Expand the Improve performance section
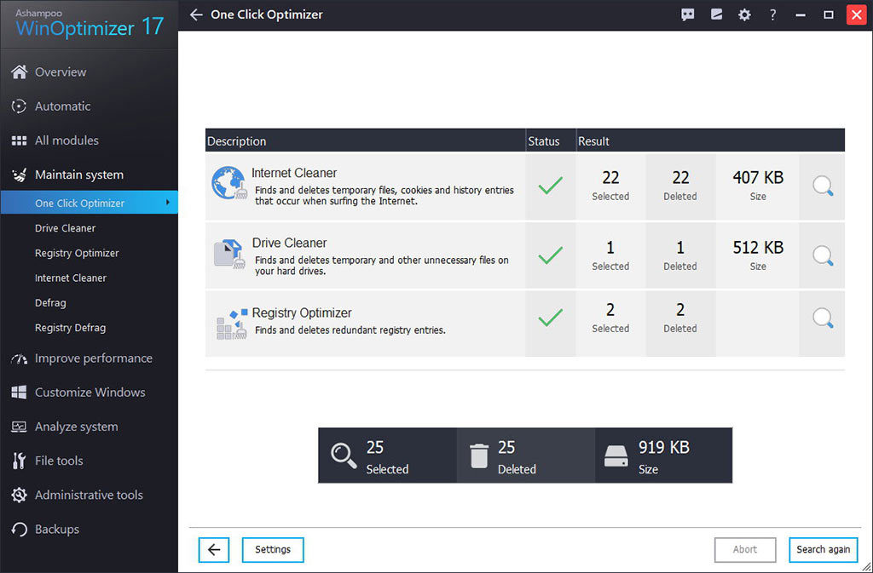Screen dimensions: 873x573 [93, 358]
